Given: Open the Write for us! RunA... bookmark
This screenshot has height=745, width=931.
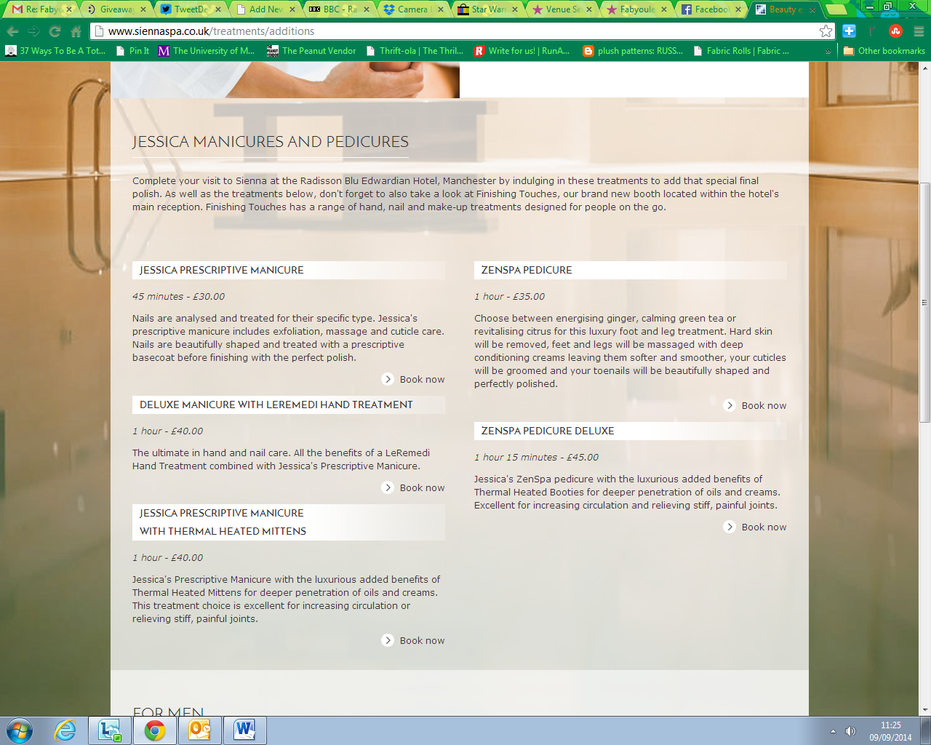Looking at the screenshot, I should pos(522,51).
